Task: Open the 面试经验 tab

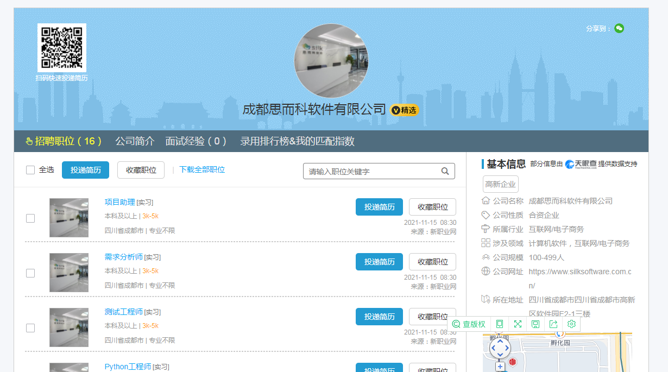Action: 196,141
